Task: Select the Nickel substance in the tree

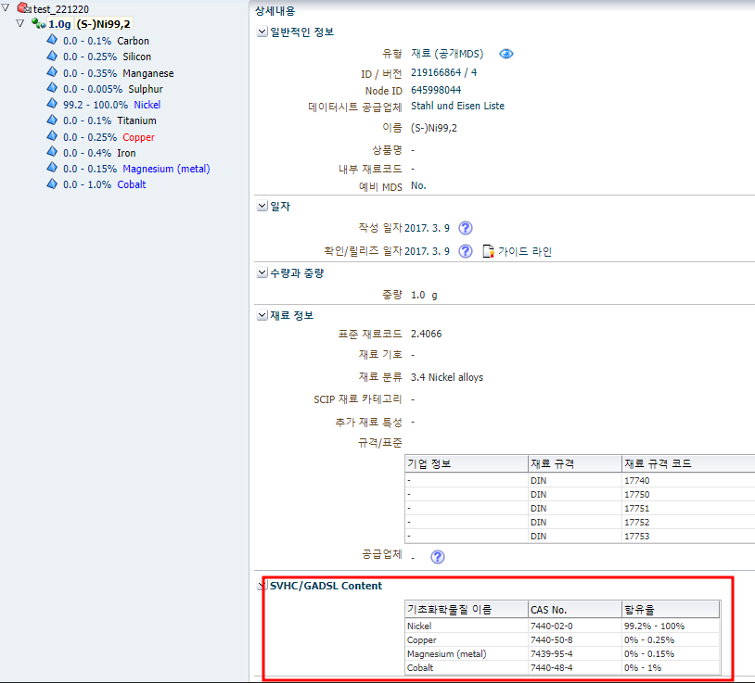Action: point(147,105)
